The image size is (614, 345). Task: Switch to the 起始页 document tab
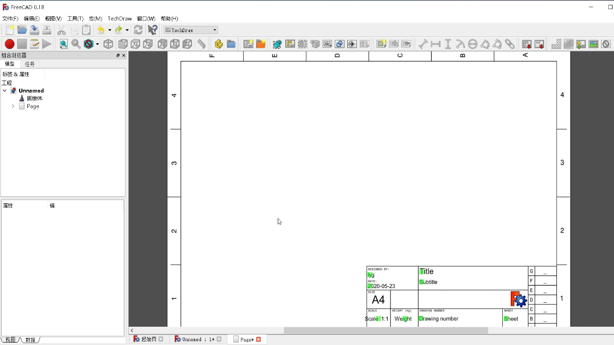point(149,339)
